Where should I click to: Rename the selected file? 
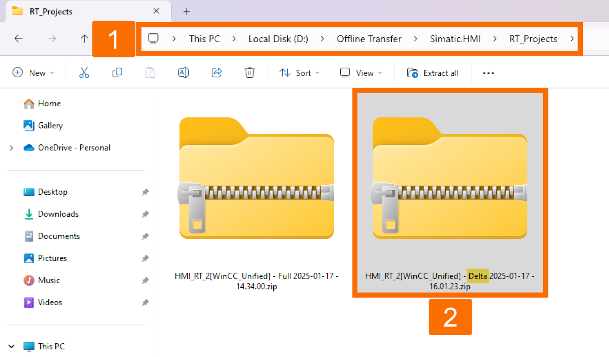(183, 72)
